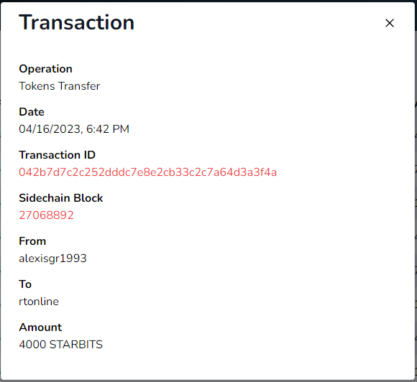Click the Amount field label
Image resolution: width=417 pixels, height=382 pixels.
[x=40, y=327]
